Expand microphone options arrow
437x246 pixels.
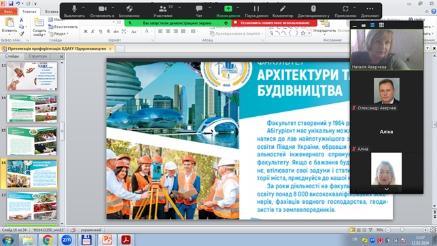[84, 7]
